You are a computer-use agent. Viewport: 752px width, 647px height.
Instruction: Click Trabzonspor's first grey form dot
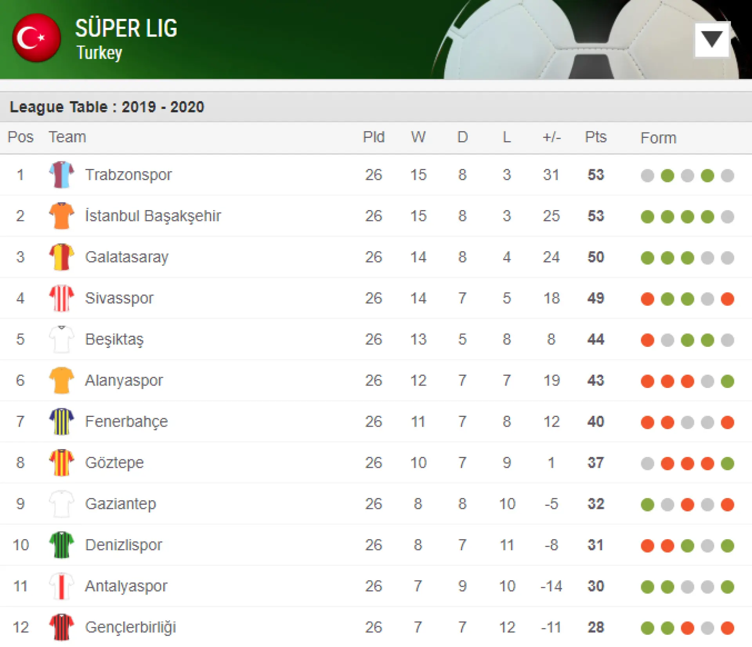click(x=647, y=176)
